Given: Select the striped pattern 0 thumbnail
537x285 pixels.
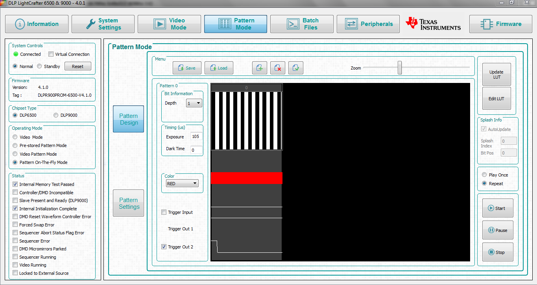Looking at the screenshot, I should [x=247, y=121].
